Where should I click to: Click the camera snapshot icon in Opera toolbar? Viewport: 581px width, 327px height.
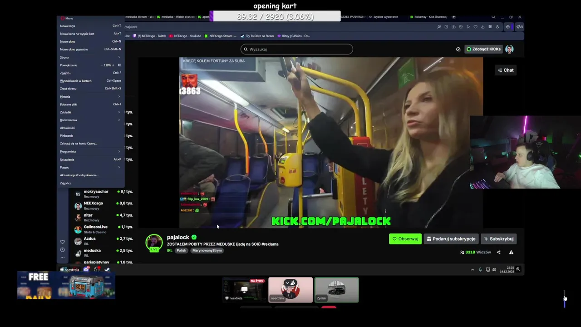453,27
